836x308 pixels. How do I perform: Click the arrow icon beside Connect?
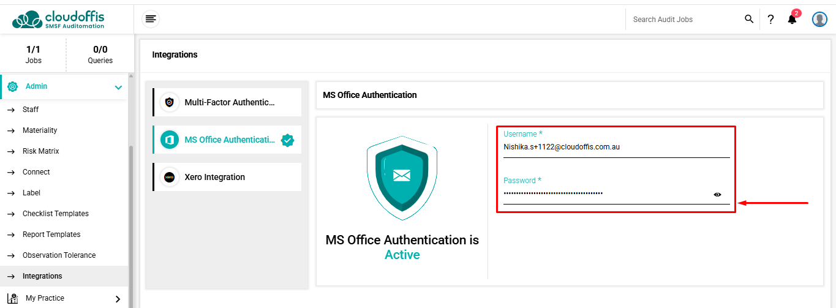click(10, 173)
